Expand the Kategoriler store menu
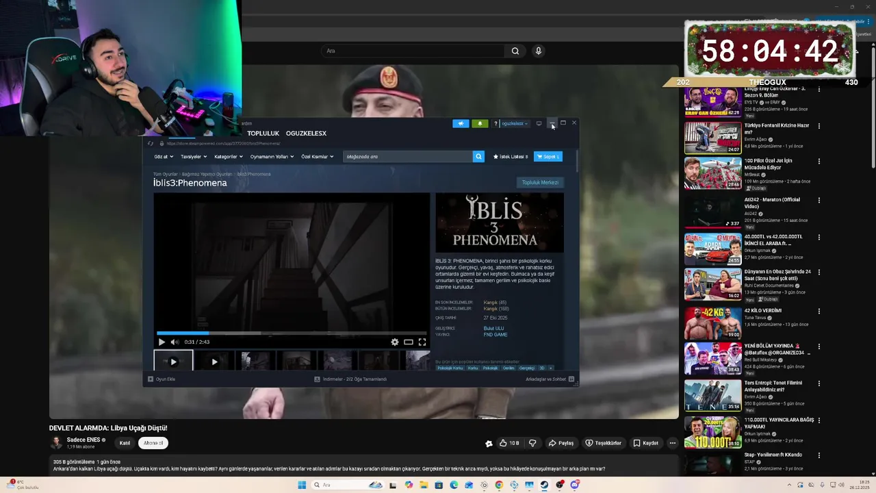The height and width of the screenshot is (493, 876). click(x=228, y=157)
